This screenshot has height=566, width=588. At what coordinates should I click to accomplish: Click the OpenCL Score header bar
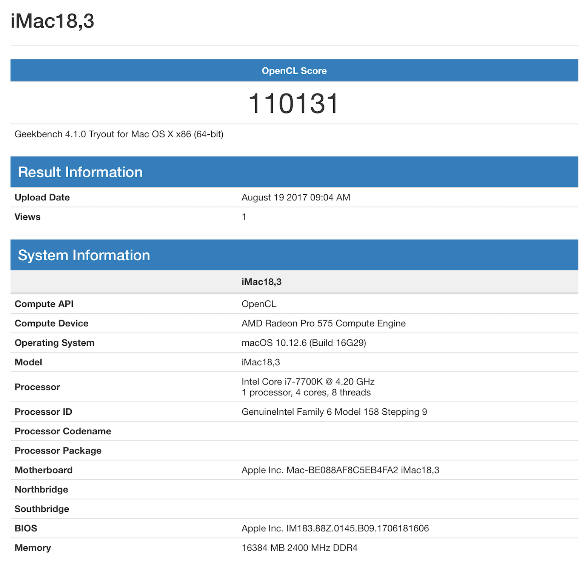pos(294,71)
